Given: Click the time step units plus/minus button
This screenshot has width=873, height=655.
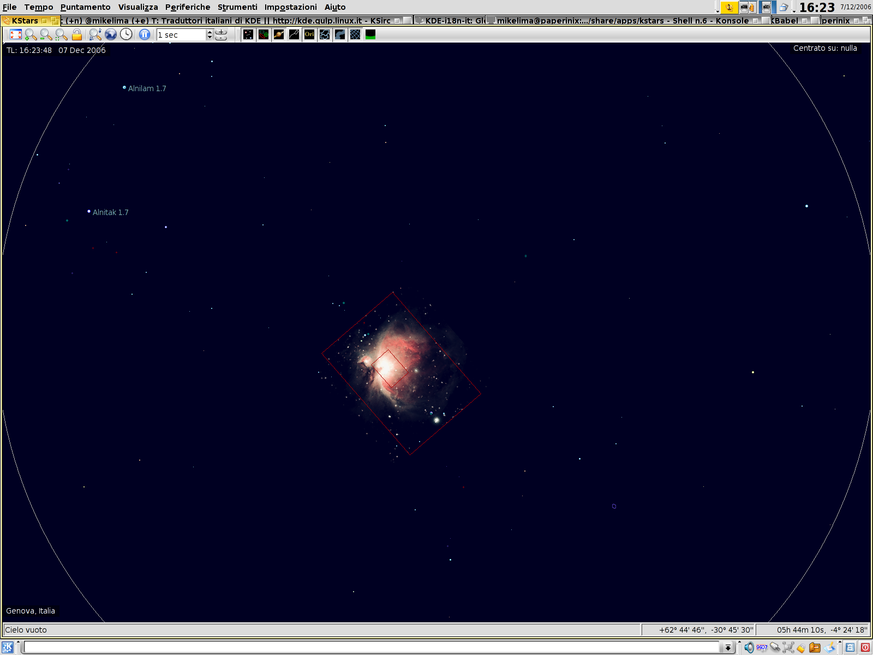Looking at the screenshot, I should point(221,34).
